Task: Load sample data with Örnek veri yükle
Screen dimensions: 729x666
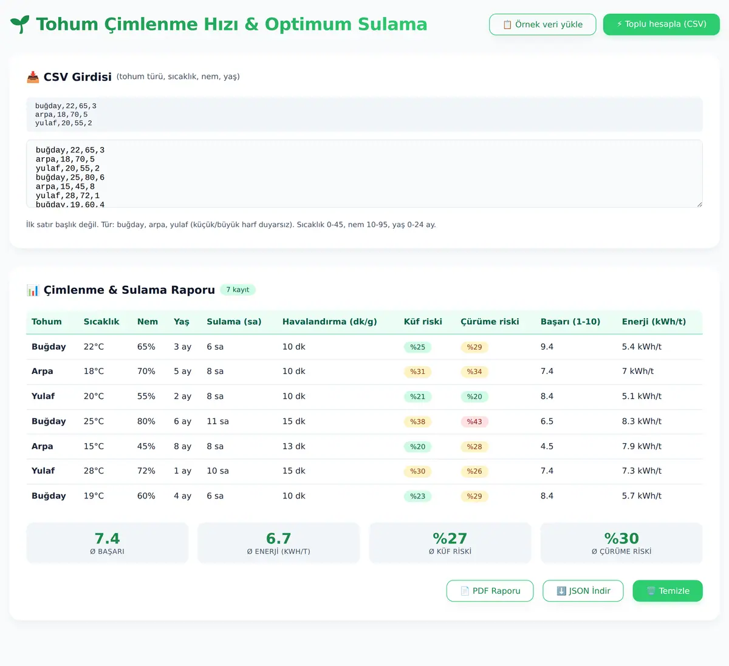Action: coord(542,24)
